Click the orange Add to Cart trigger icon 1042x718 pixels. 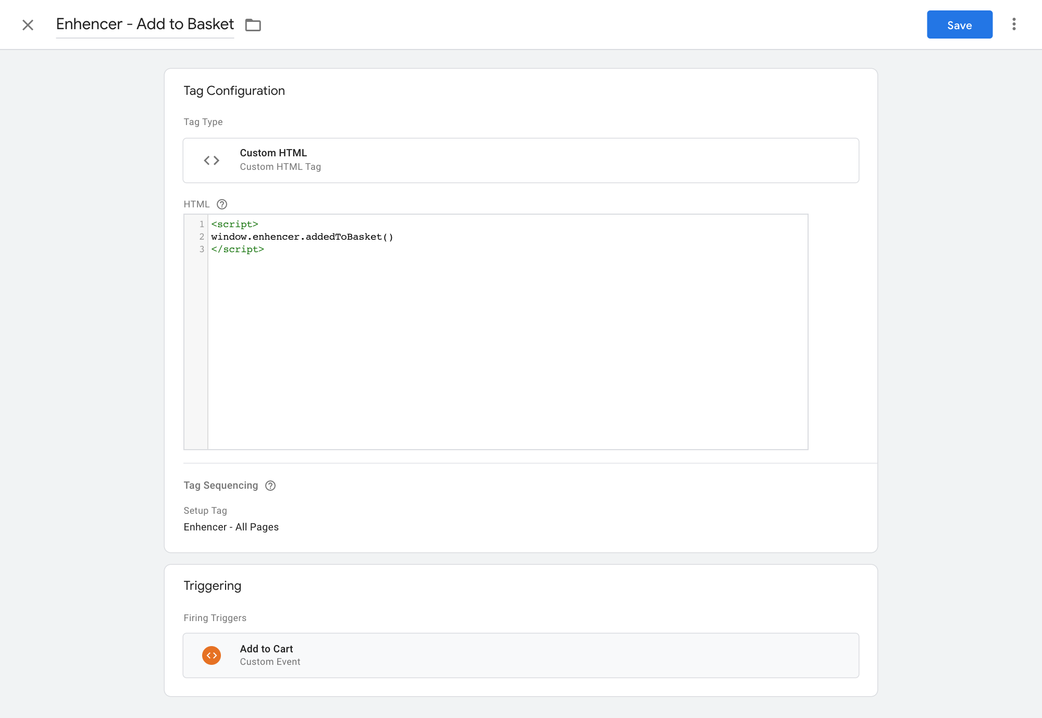(x=212, y=655)
